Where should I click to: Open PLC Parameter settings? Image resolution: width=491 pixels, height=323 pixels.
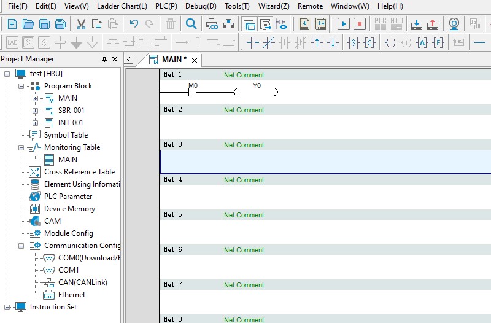click(68, 197)
